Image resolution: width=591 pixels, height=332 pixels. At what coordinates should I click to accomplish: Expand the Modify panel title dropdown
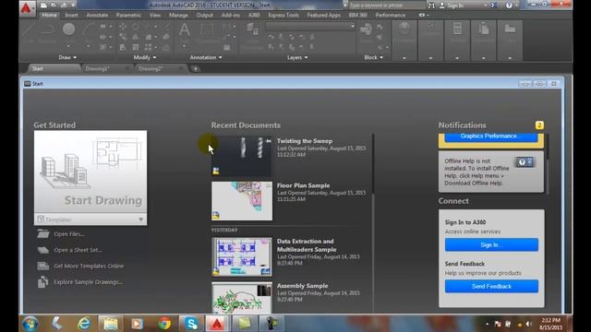tap(145, 57)
